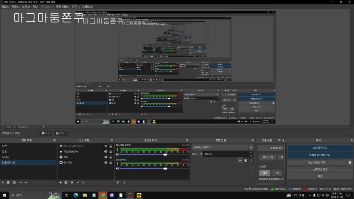Delete the selected source with trash icon
Image resolution: width=354 pixels, height=199 pixels.
(x=66, y=182)
